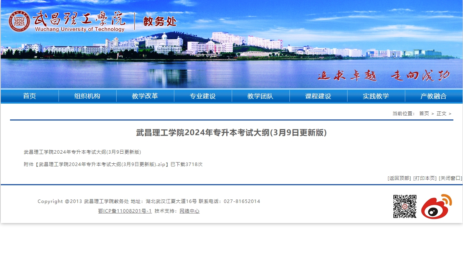
Task: Open the 组织机构 menu item
Action: click(87, 96)
